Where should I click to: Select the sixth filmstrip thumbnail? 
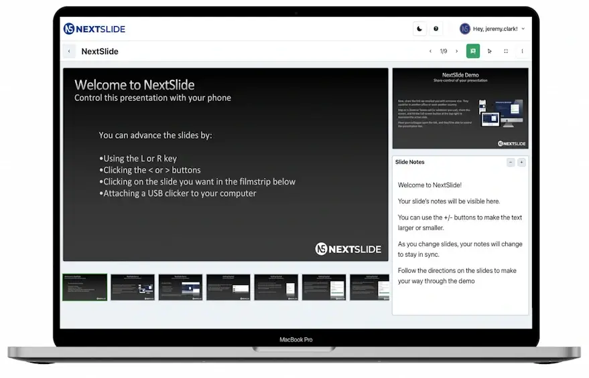(x=324, y=287)
